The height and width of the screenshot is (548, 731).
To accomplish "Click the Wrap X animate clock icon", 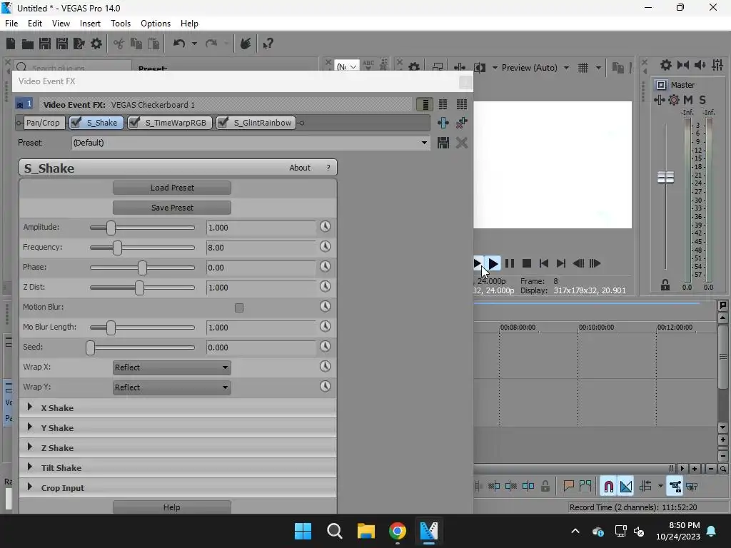I will pyautogui.click(x=325, y=366).
